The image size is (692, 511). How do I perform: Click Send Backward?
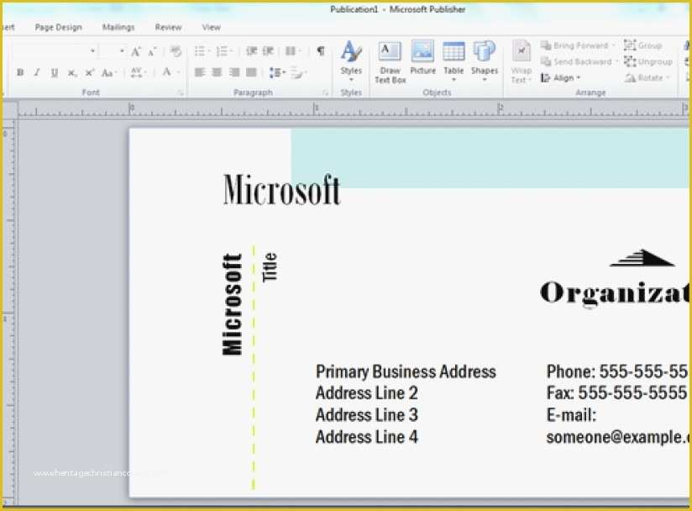[x=579, y=62]
